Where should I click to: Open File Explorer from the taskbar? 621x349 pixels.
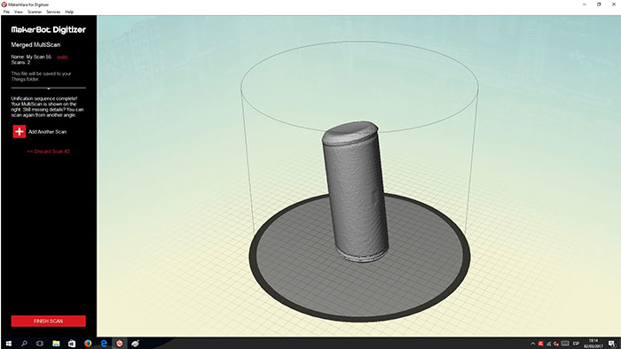point(56,343)
